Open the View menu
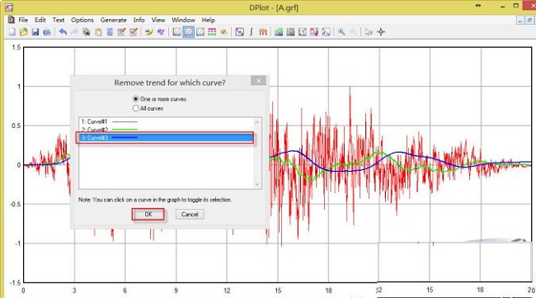This screenshot has width=536, height=298. 158,20
